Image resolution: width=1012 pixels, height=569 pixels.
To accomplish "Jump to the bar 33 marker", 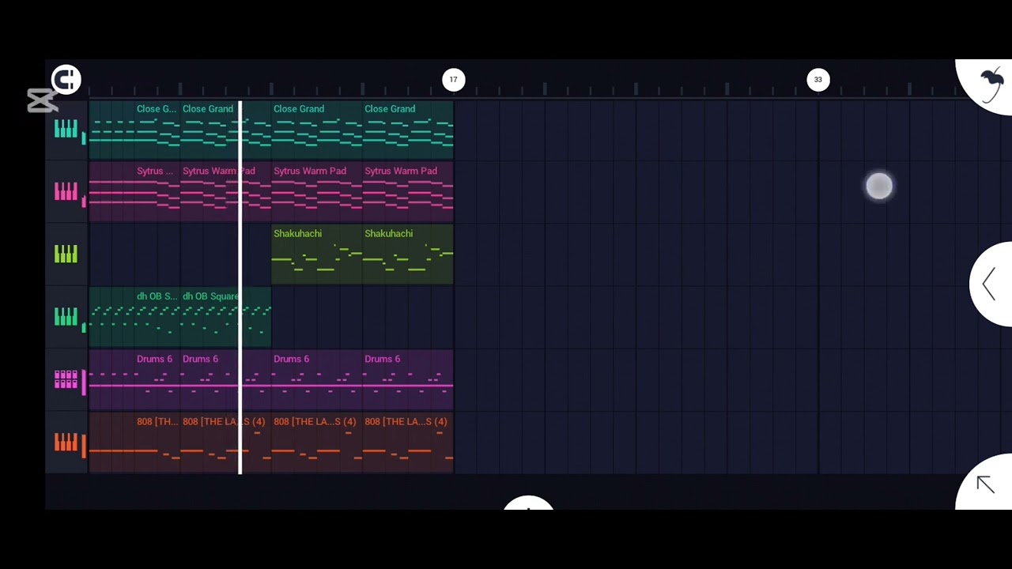I will click(x=818, y=79).
